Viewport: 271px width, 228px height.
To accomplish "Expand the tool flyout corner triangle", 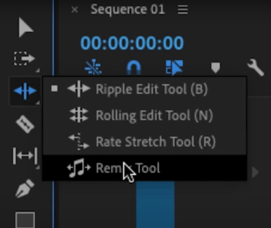I will [x=37, y=102].
